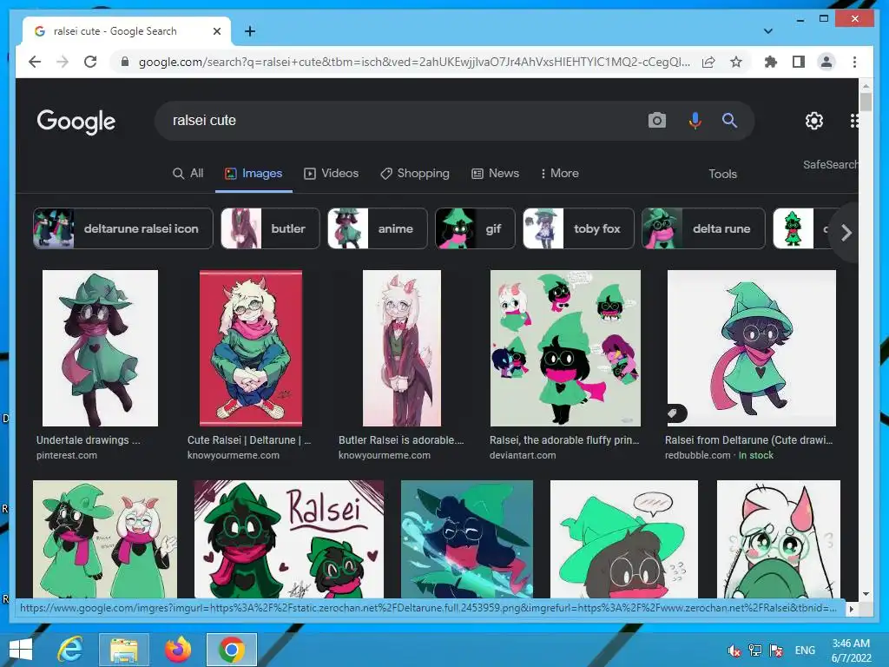Click knowyourmeme.com under Butler Ralsei
889x667 pixels.
click(385, 455)
